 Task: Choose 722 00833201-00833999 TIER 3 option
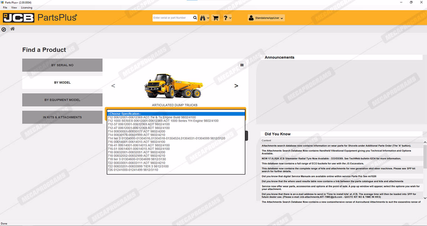pos(176,166)
